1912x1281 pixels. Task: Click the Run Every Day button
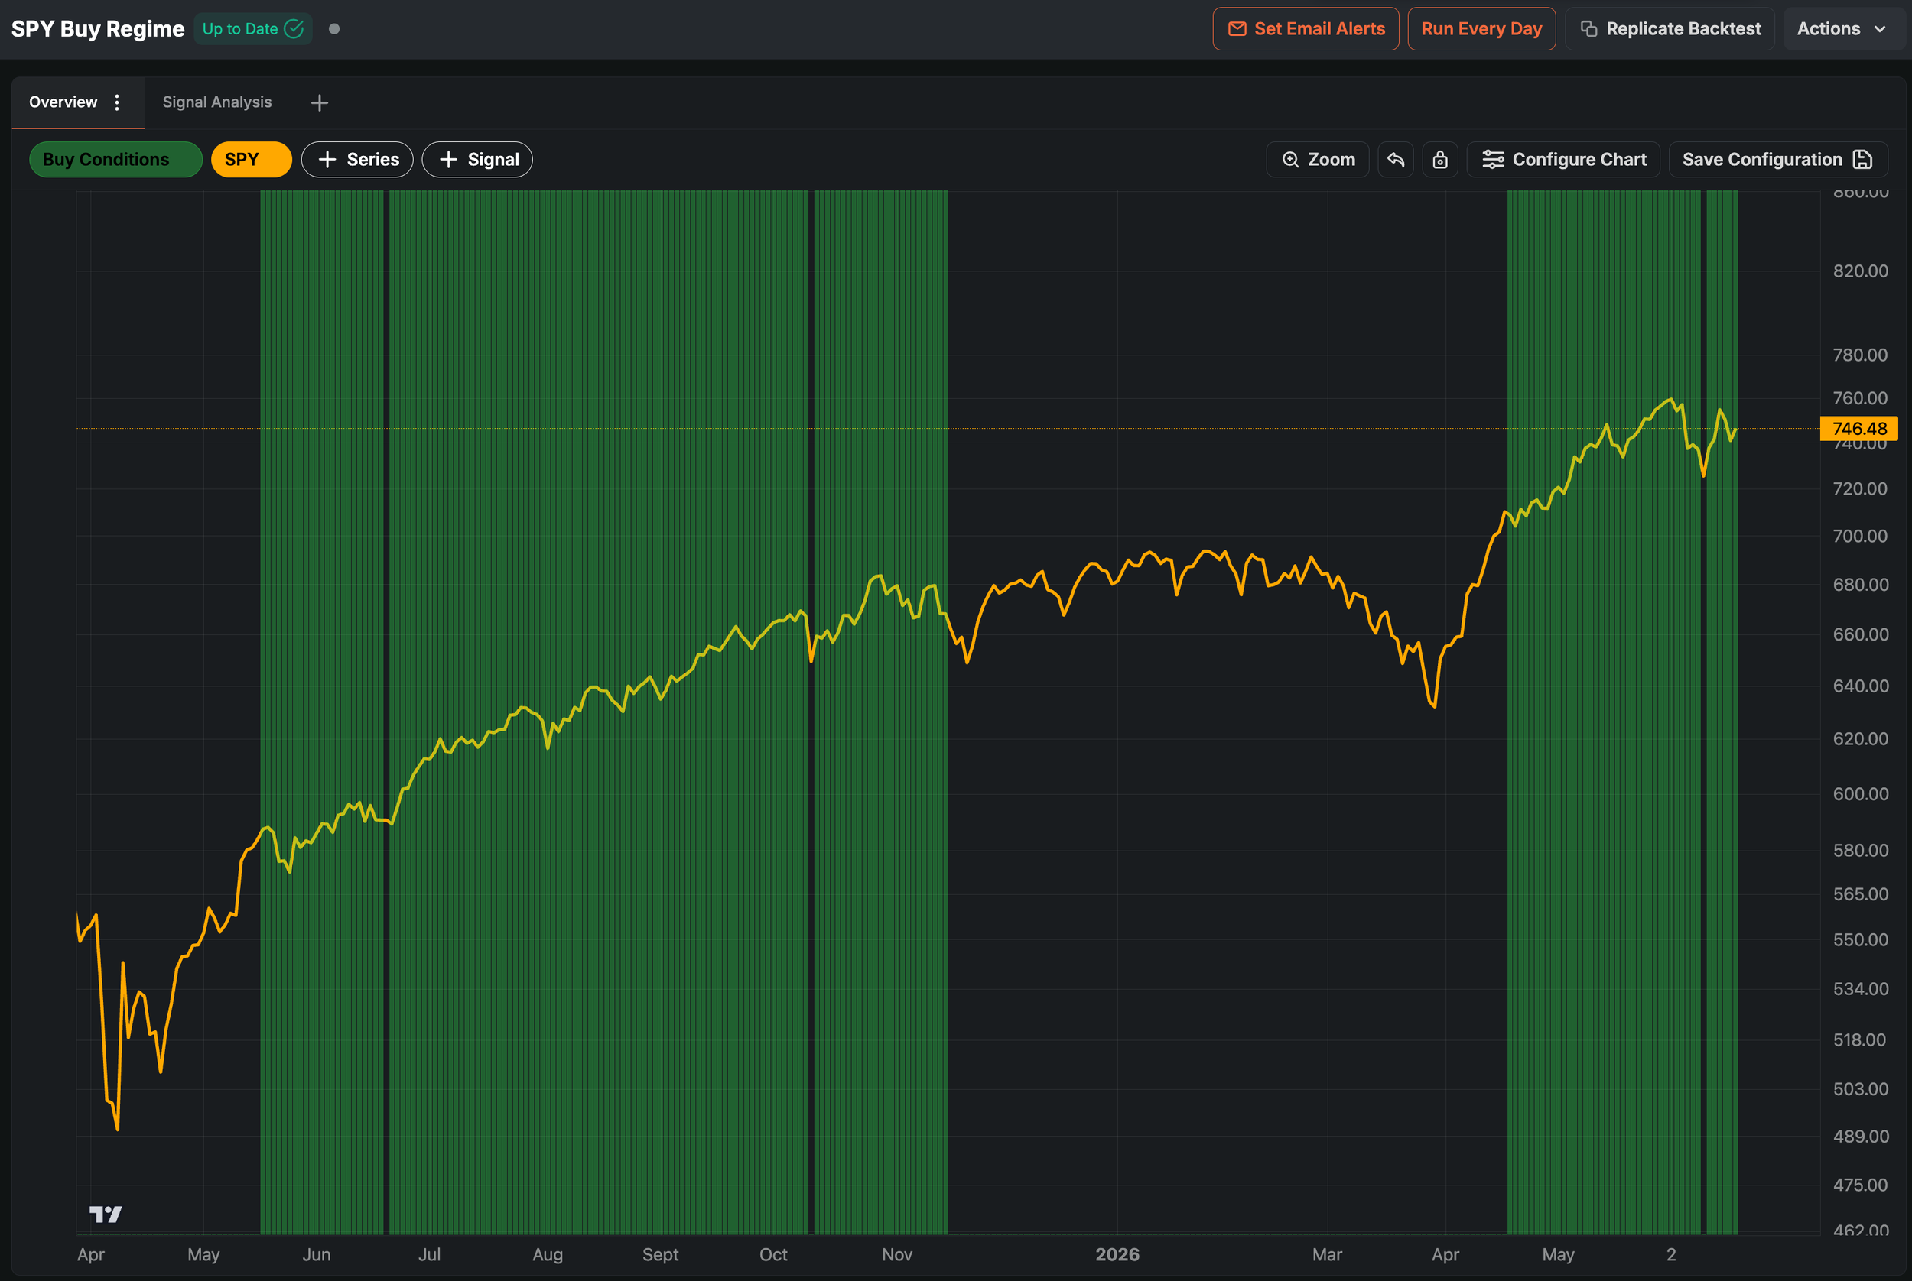(x=1481, y=28)
